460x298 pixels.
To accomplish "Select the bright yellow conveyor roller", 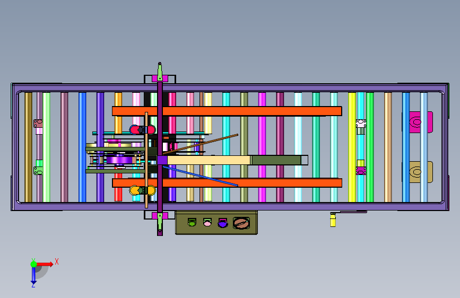I will (x=352, y=147).
